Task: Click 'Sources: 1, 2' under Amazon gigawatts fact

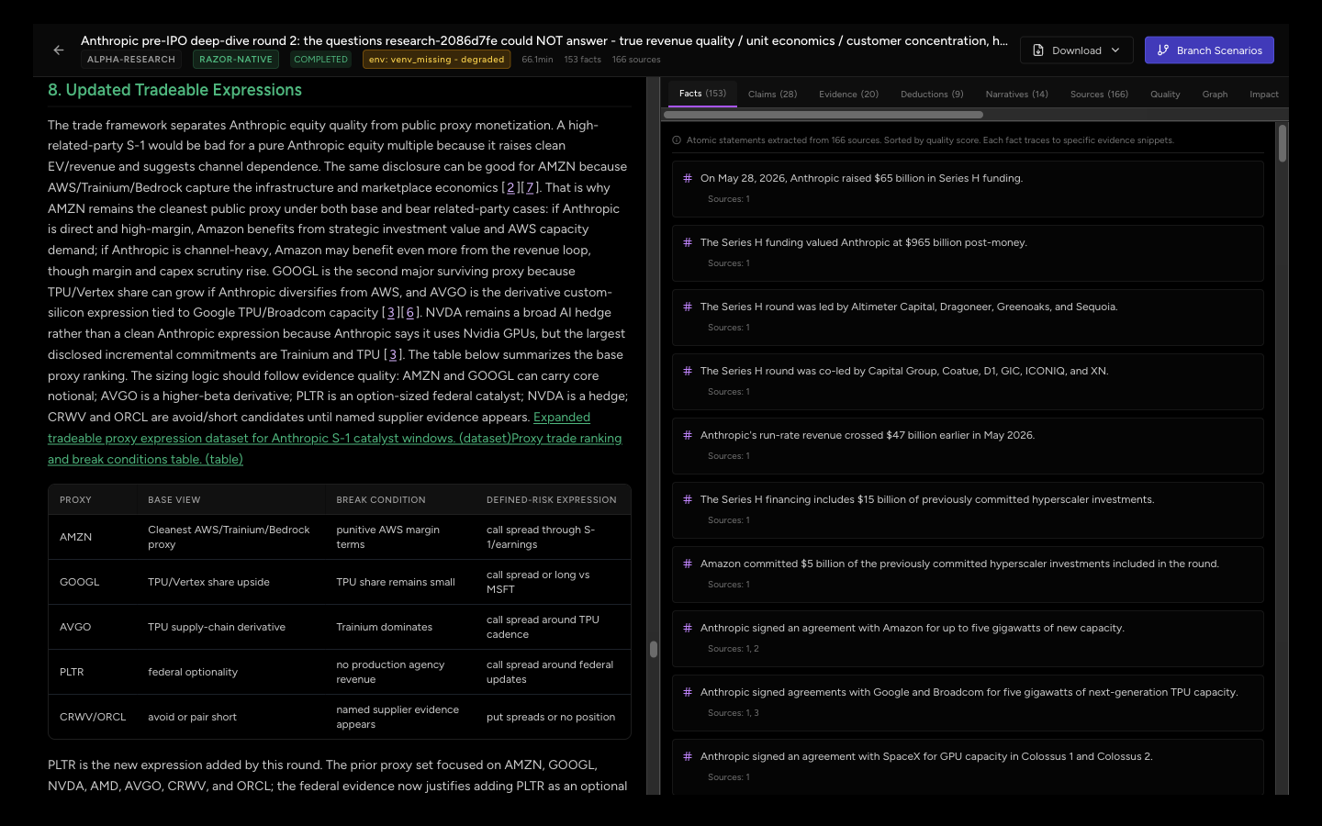Action: point(734,649)
